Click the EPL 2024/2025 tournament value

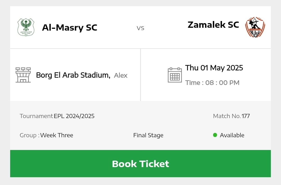point(74,116)
